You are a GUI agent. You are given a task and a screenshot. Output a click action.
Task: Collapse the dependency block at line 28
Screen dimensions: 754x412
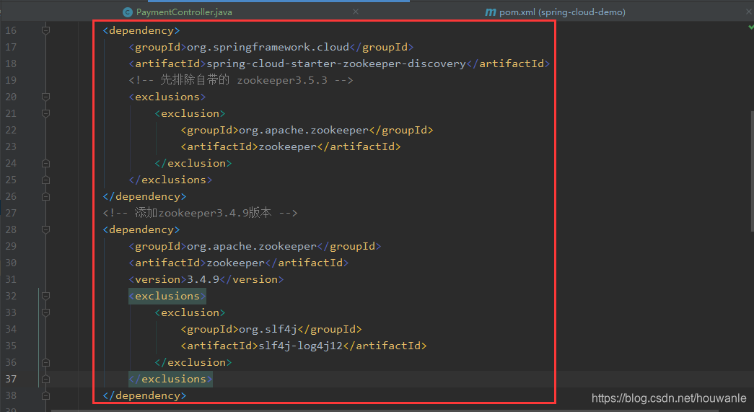pyautogui.click(x=45, y=229)
